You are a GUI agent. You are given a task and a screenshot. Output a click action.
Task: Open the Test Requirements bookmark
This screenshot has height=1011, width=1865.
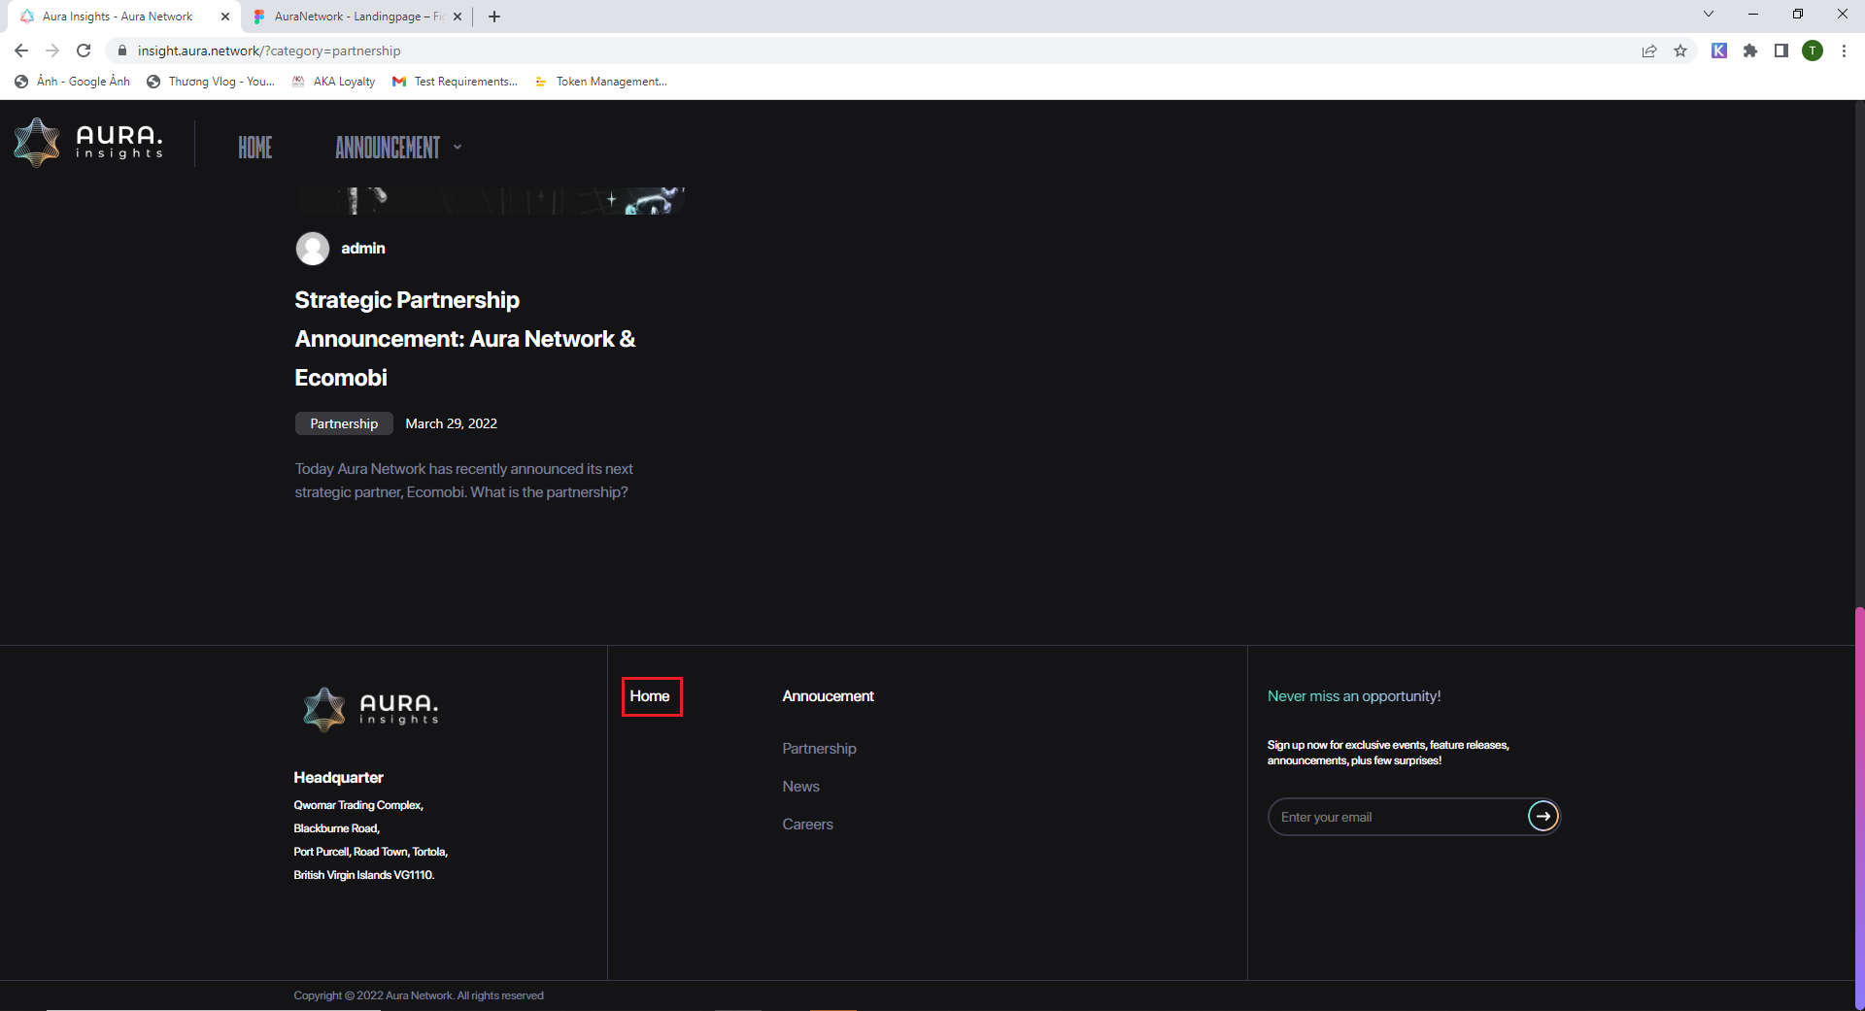[455, 82]
